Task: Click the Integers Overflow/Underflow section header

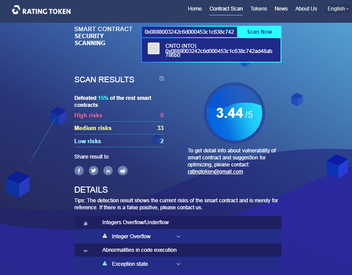Action: [178, 222]
